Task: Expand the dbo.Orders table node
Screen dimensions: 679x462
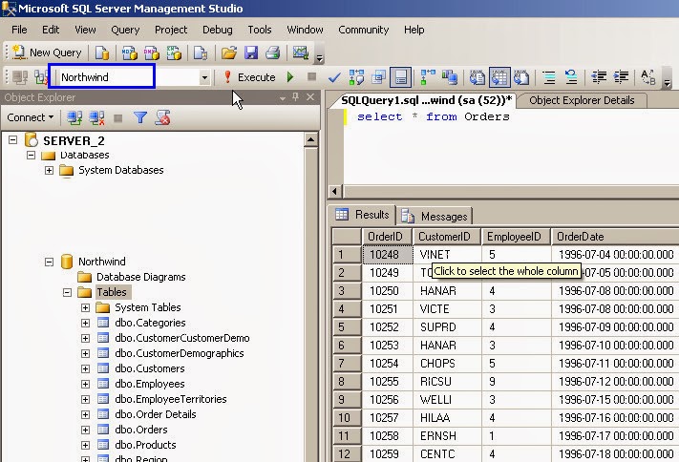Action: (86, 430)
